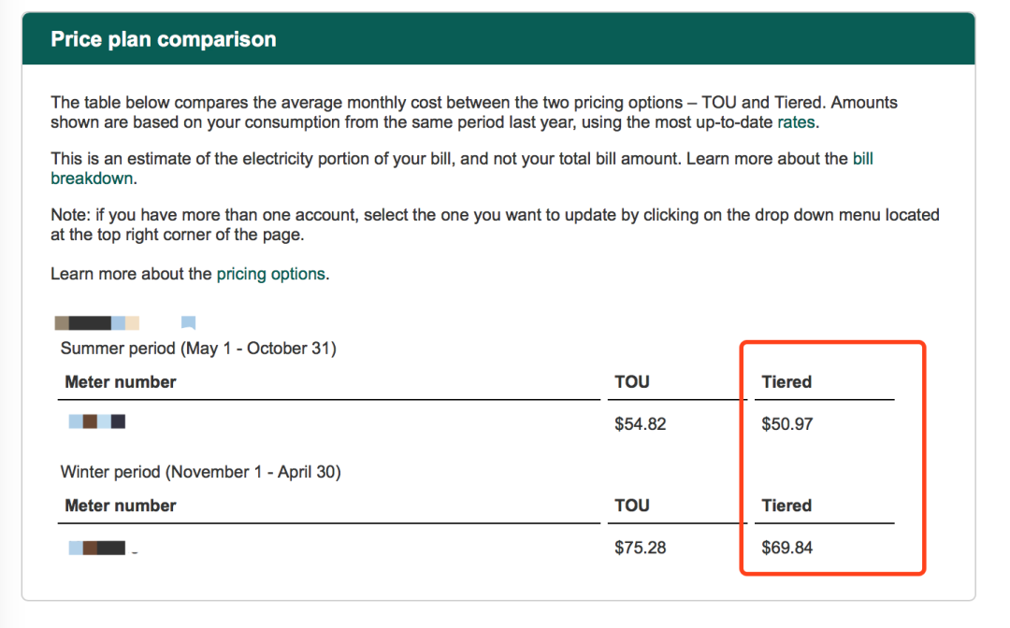
Task: Click the winter period "Tiered" column header
Action: click(786, 506)
